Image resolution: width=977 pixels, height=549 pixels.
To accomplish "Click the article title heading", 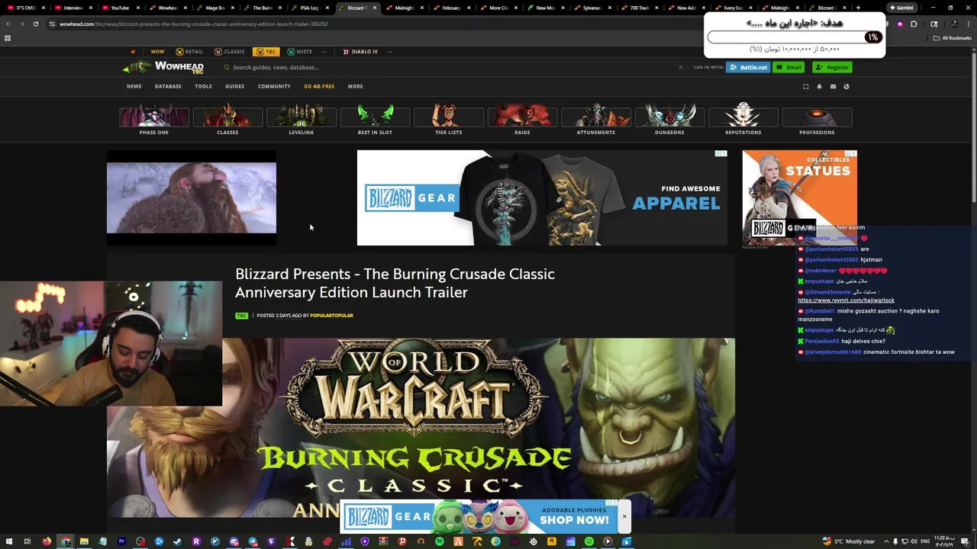I will [x=395, y=283].
